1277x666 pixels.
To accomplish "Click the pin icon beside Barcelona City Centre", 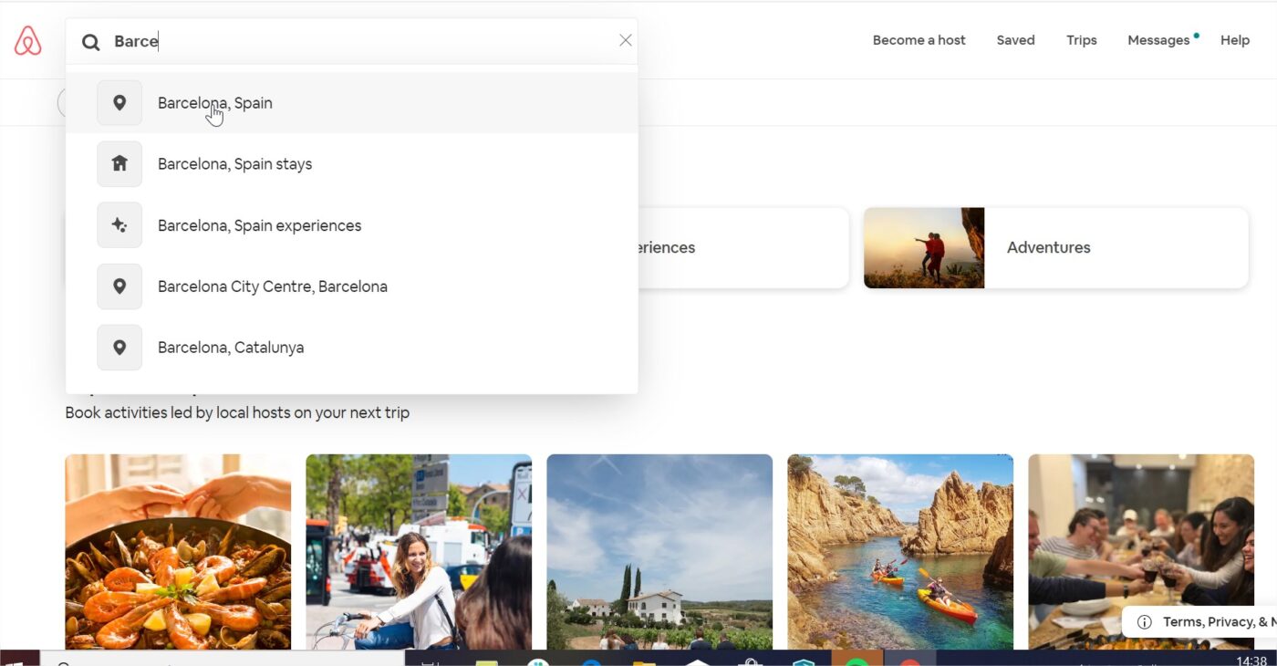I will [119, 286].
